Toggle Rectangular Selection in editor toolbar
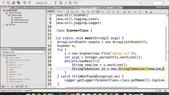This screenshot has width=169, height=95. (x=102, y=12)
